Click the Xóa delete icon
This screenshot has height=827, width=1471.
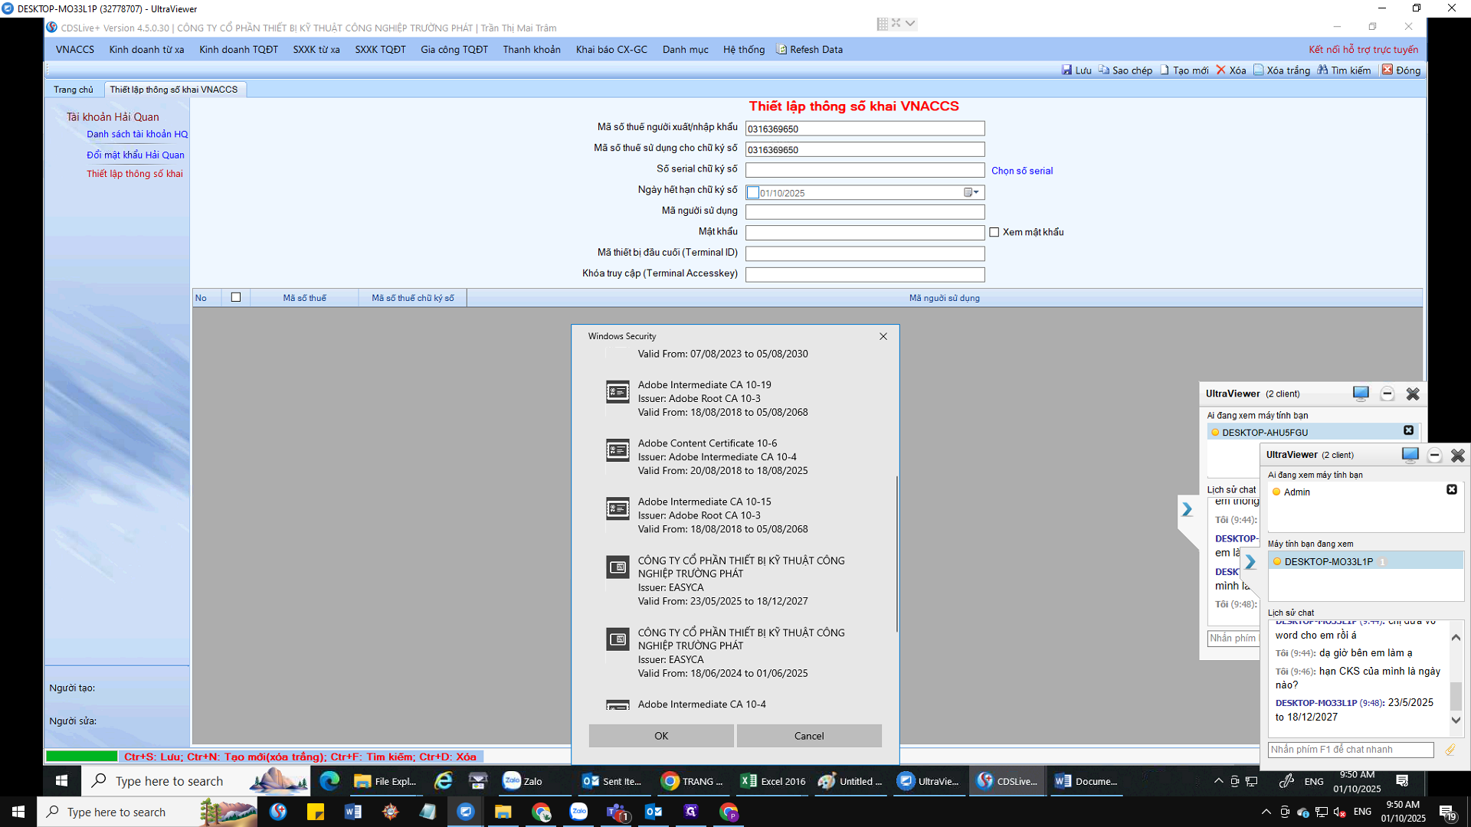1221,70
